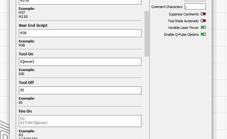
Task: Click the Tool Off heading label
Action: 26,82
